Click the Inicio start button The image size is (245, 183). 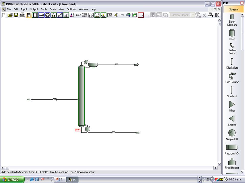(12, 179)
